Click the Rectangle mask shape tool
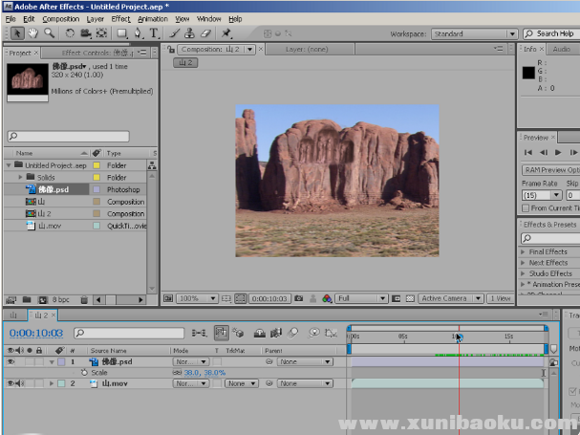This screenshot has height=435, width=580. (121, 33)
